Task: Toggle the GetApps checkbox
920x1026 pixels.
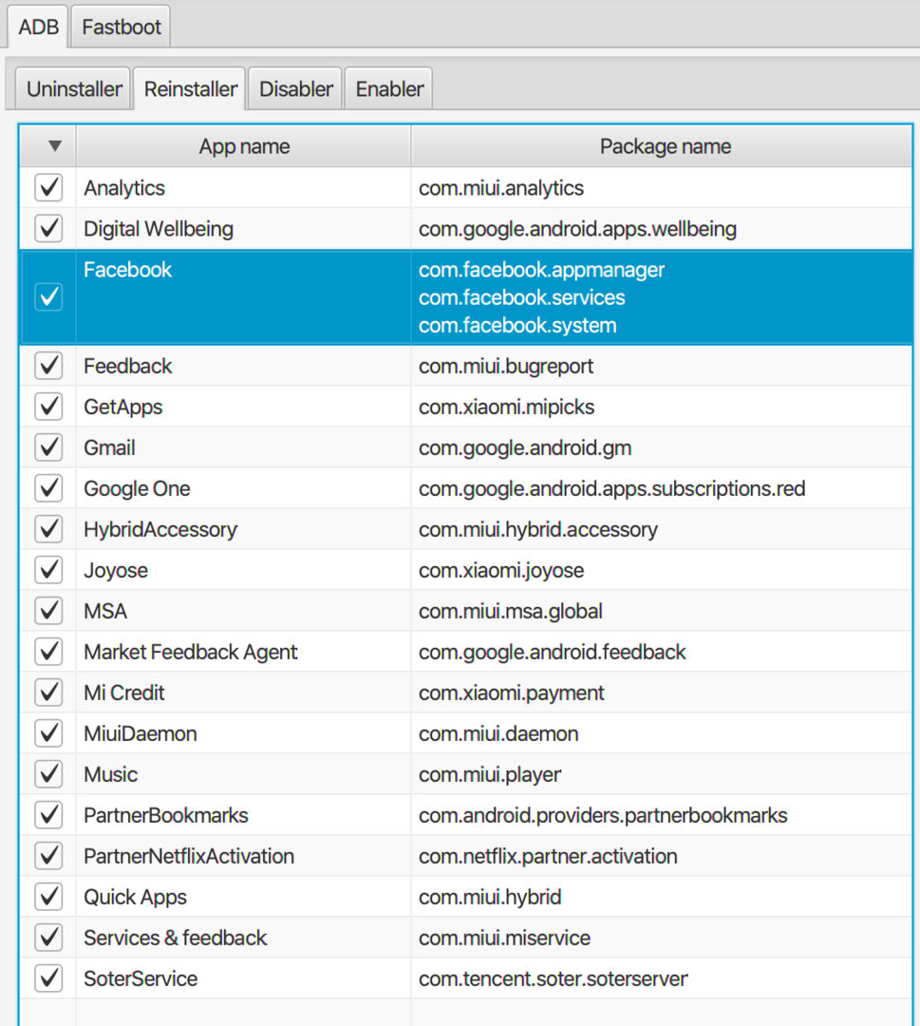Action: (48, 407)
